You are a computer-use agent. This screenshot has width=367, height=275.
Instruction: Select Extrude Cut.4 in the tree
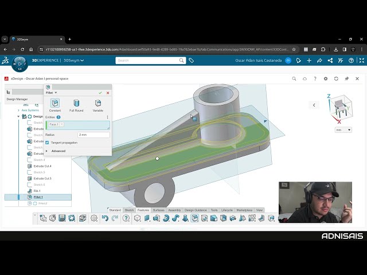tap(42, 166)
